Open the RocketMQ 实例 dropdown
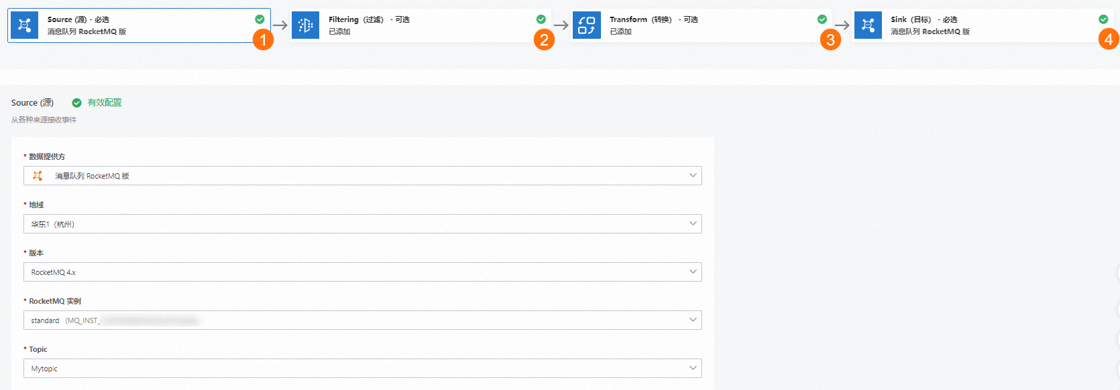This screenshot has width=1120, height=390. (363, 320)
